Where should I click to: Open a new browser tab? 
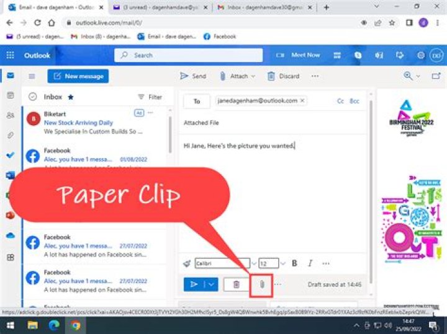click(327, 7)
